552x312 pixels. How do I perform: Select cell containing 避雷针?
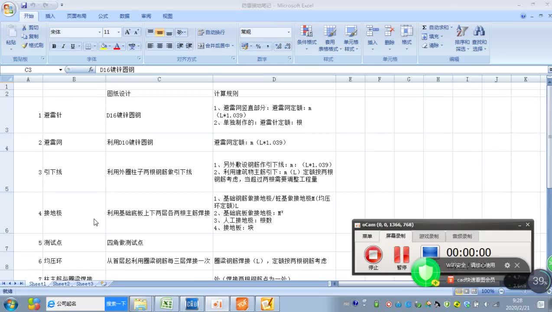[74, 115]
